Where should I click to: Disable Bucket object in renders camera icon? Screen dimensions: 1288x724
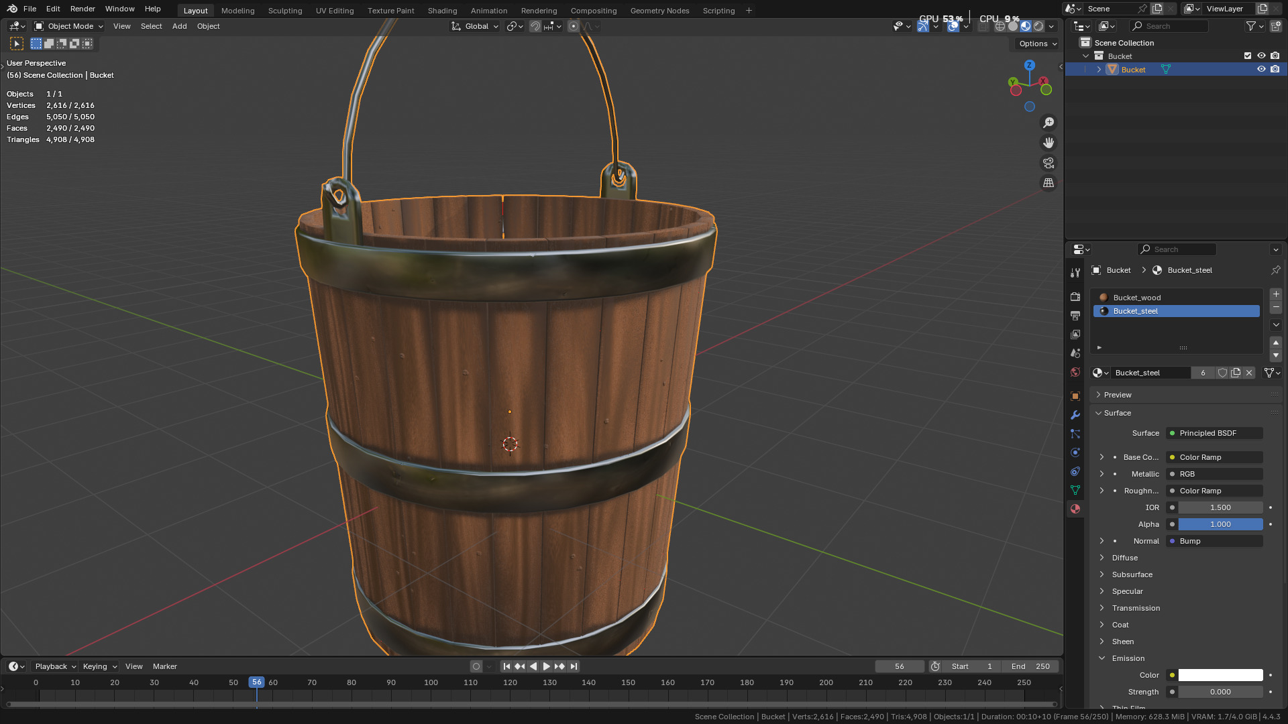point(1275,70)
